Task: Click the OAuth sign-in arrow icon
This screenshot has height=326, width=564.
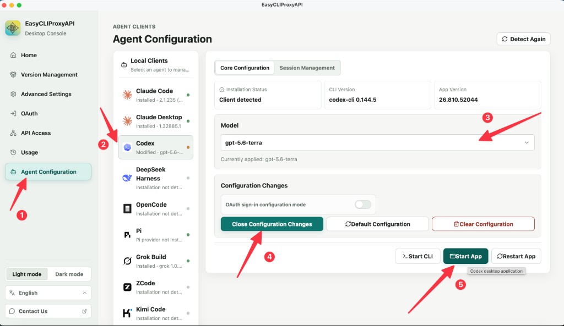Action: click(x=13, y=113)
